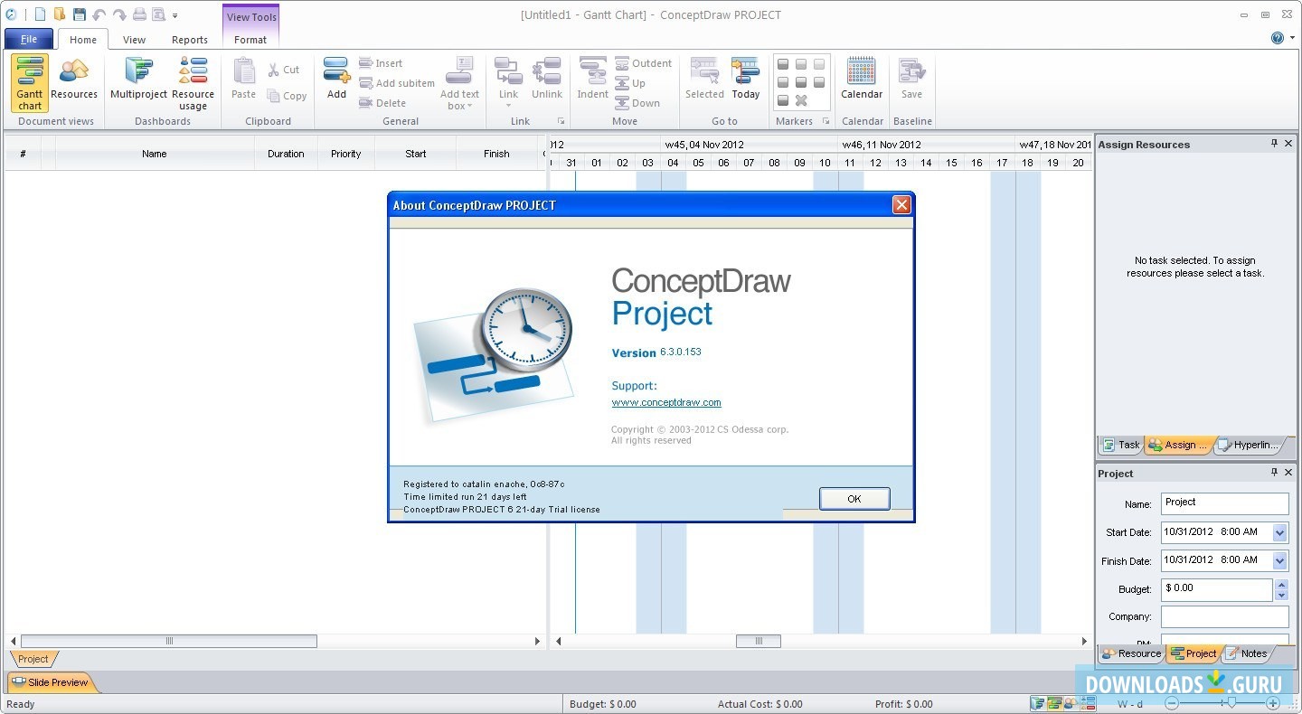Select the Resource tab in lower panel
The width and height of the screenshot is (1302, 714).
[1131, 653]
